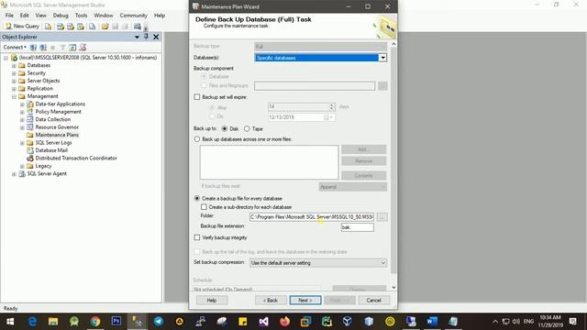Open the Database(s) Specific databases dropdown

382,58
